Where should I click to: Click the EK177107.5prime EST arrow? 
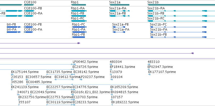149,74
